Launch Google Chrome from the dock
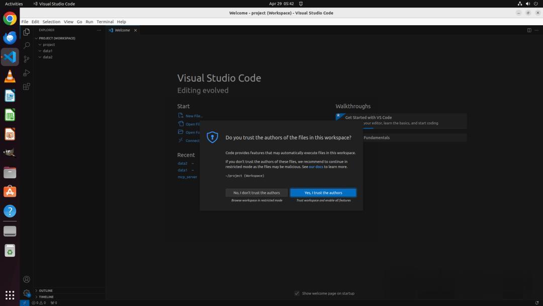This screenshot has height=306, width=543. [x=10, y=18]
